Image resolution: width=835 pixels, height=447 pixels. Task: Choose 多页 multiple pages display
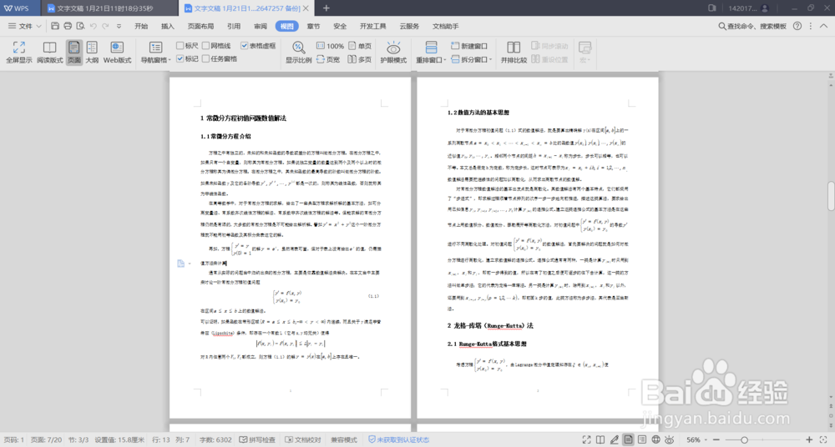pyautogui.click(x=360, y=59)
